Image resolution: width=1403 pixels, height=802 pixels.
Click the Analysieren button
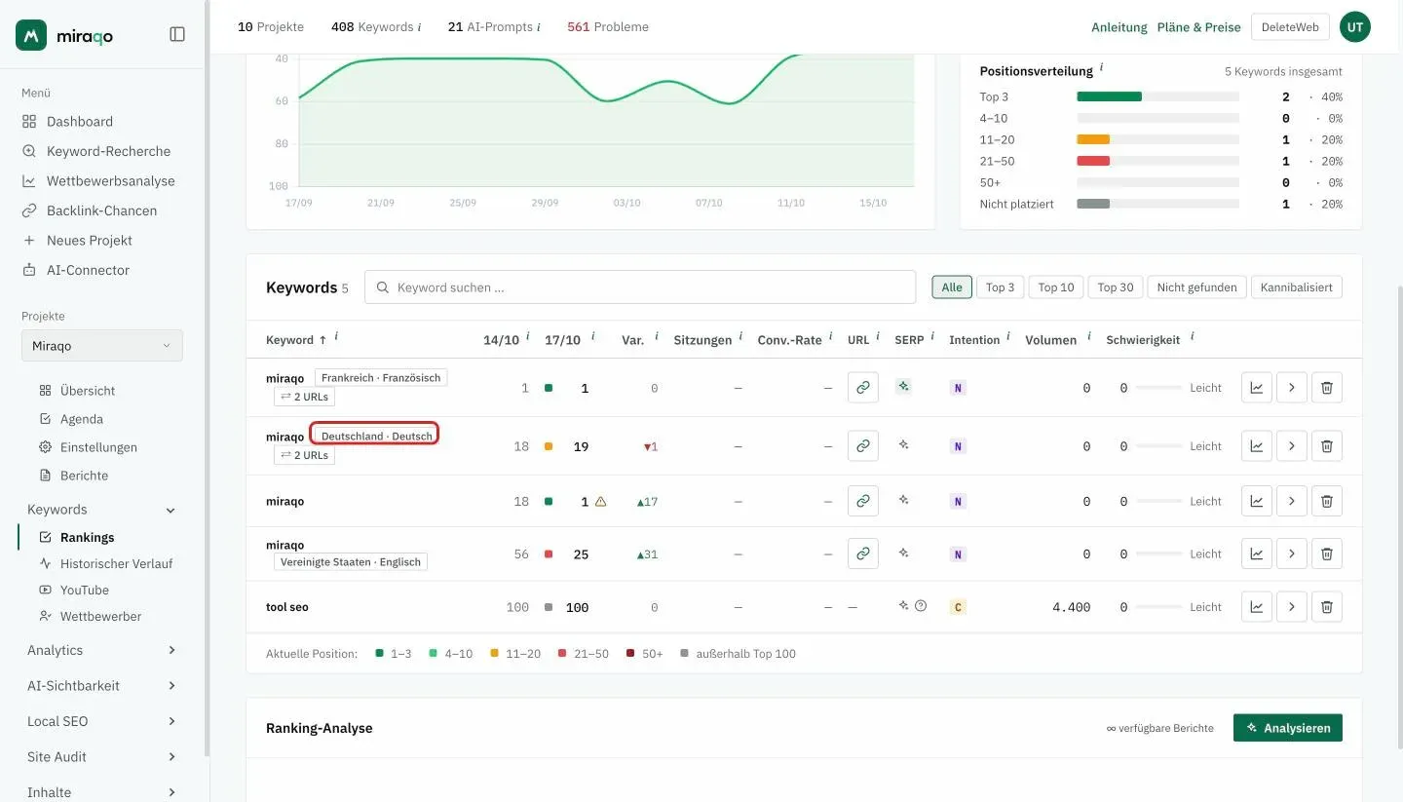point(1288,728)
